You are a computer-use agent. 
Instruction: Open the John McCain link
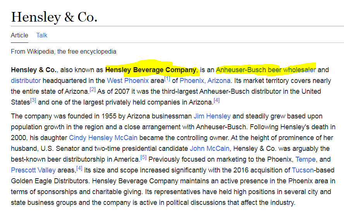210,149
